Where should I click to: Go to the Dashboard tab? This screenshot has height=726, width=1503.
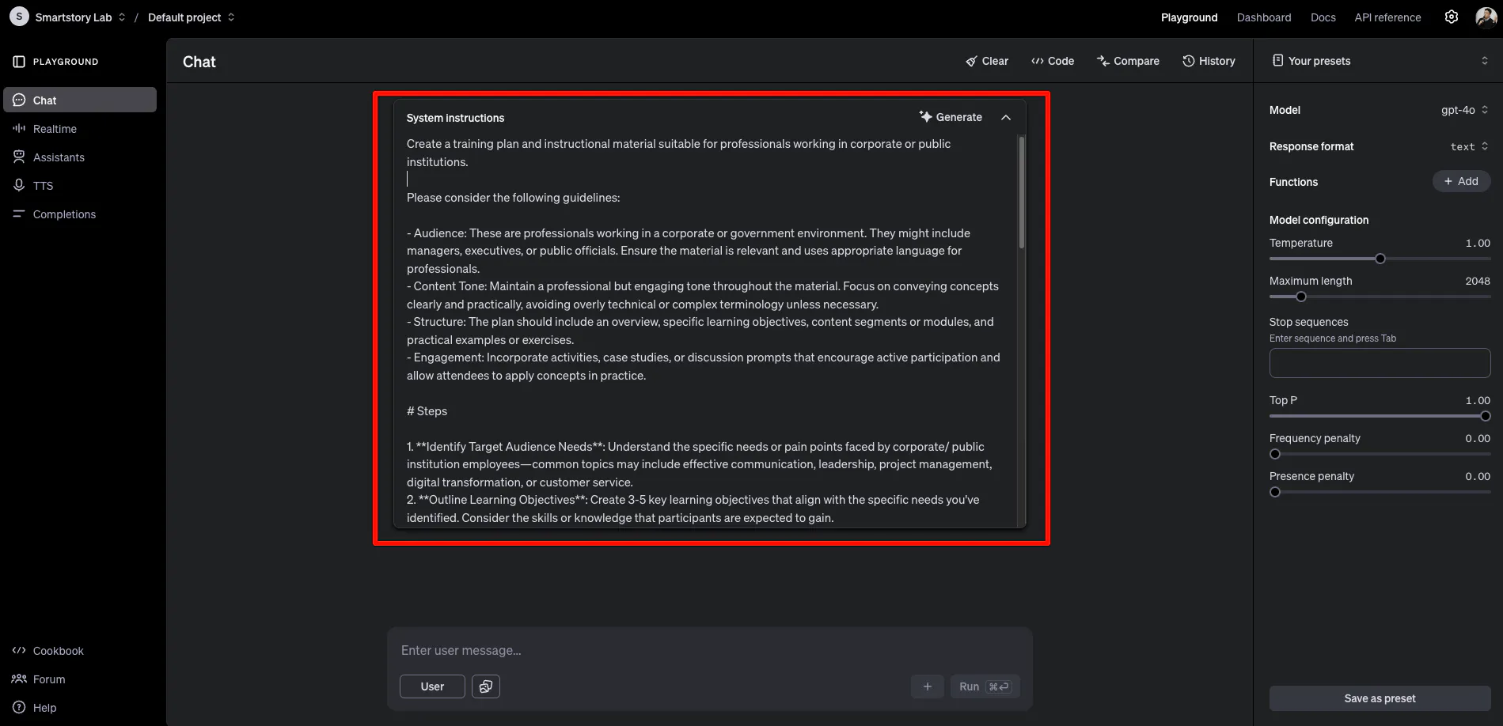click(x=1264, y=17)
